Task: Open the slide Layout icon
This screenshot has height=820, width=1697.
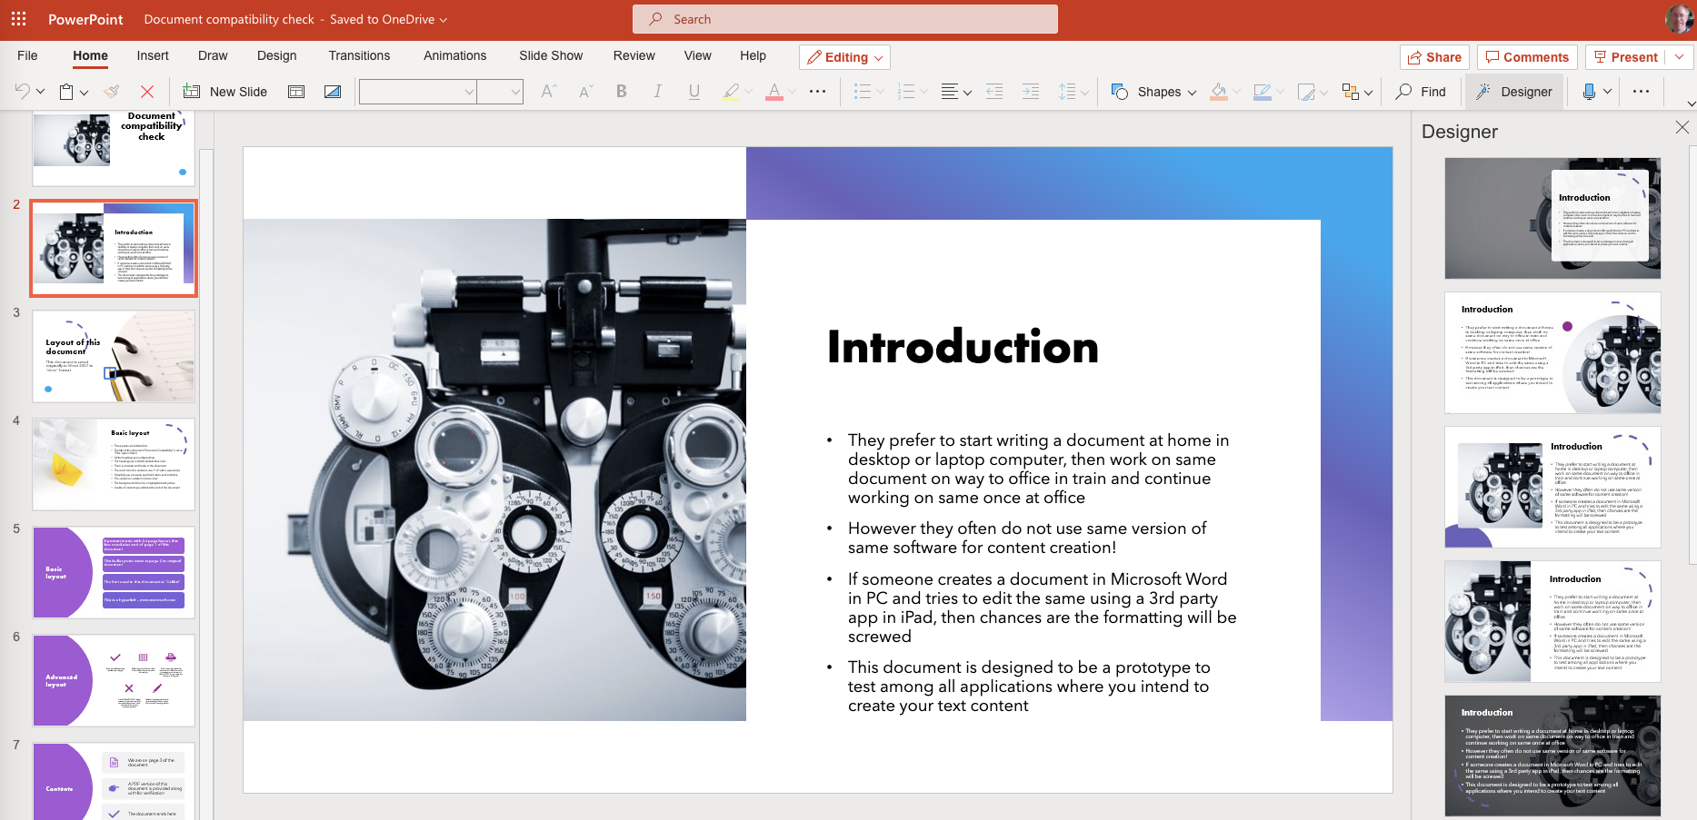Action: [x=296, y=91]
